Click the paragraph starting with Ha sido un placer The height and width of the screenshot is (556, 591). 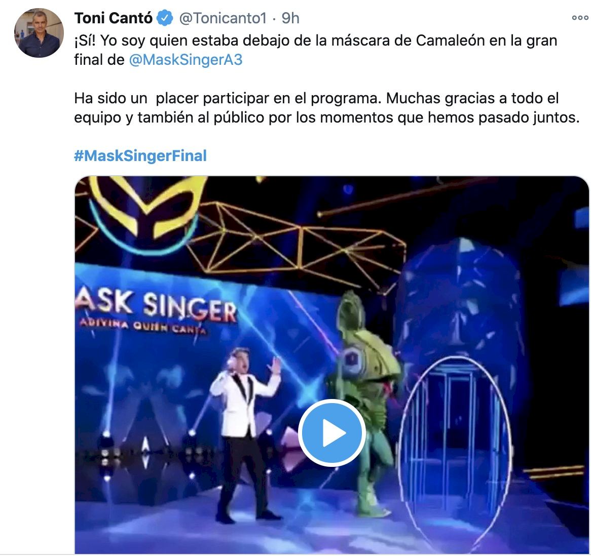tap(326, 108)
